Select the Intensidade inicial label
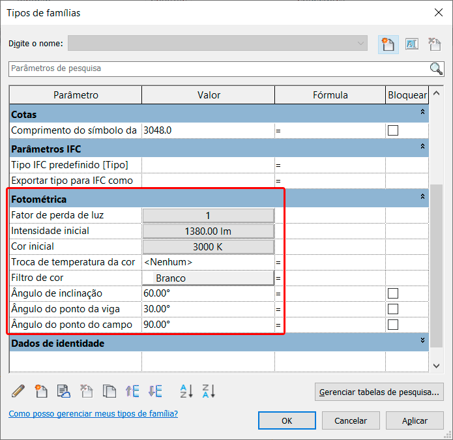The width and height of the screenshot is (453, 440). [x=50, y=231]
